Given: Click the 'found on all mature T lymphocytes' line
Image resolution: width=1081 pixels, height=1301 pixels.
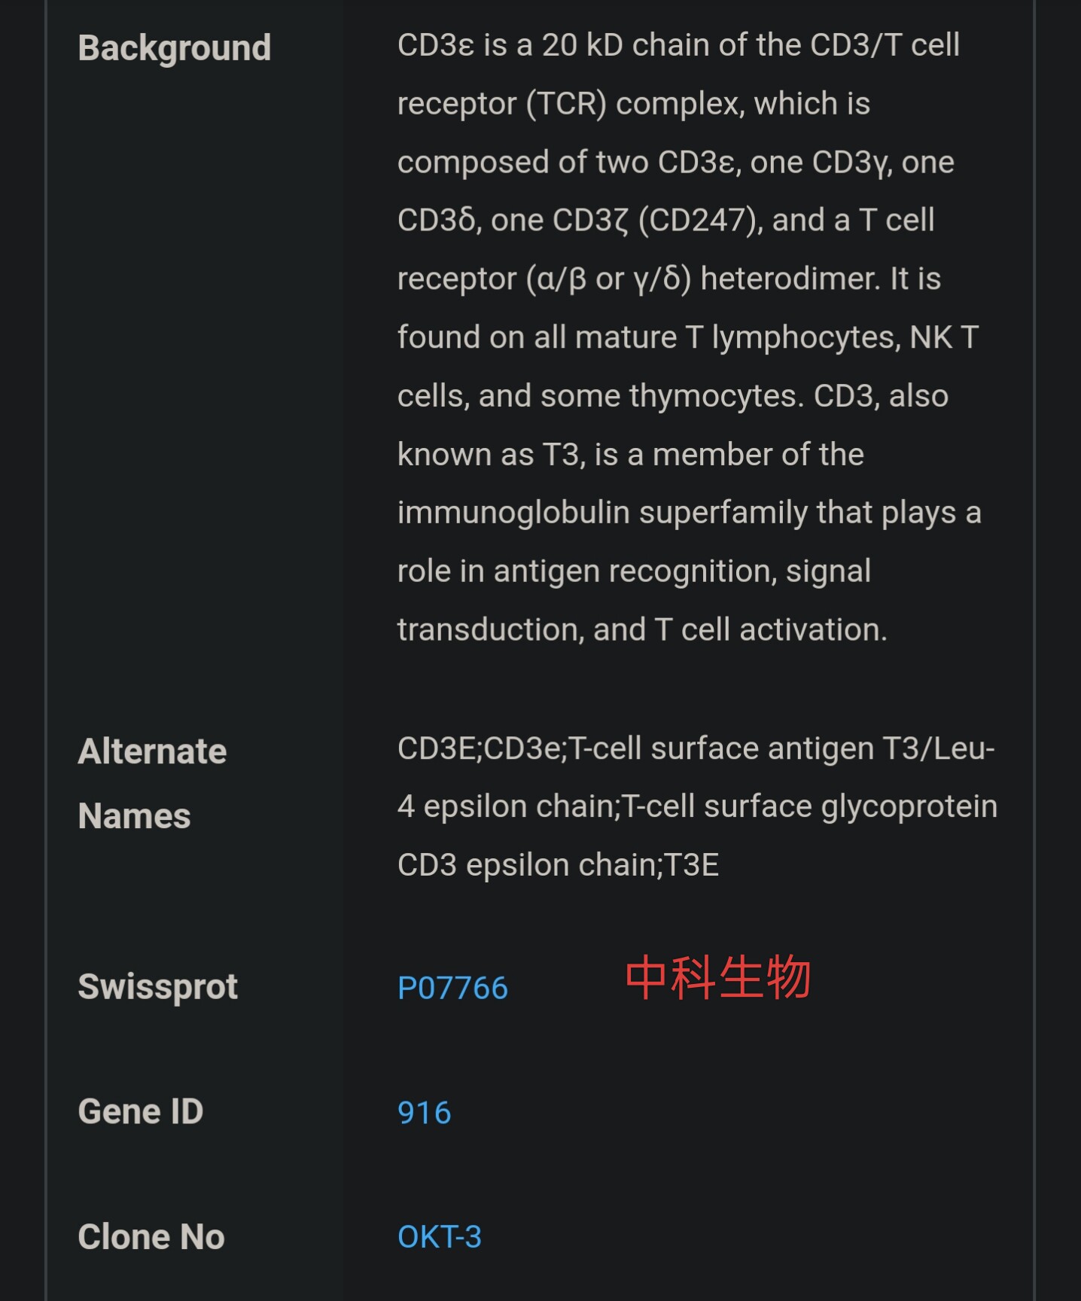Looking at the screenshot, I should click(x=688, y=337).
